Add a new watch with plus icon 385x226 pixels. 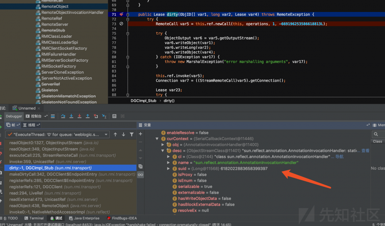tap(141, 134)
